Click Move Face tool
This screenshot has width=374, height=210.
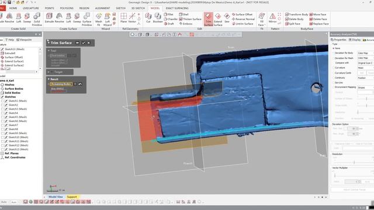pyautogui.click(x=318, y=14)
